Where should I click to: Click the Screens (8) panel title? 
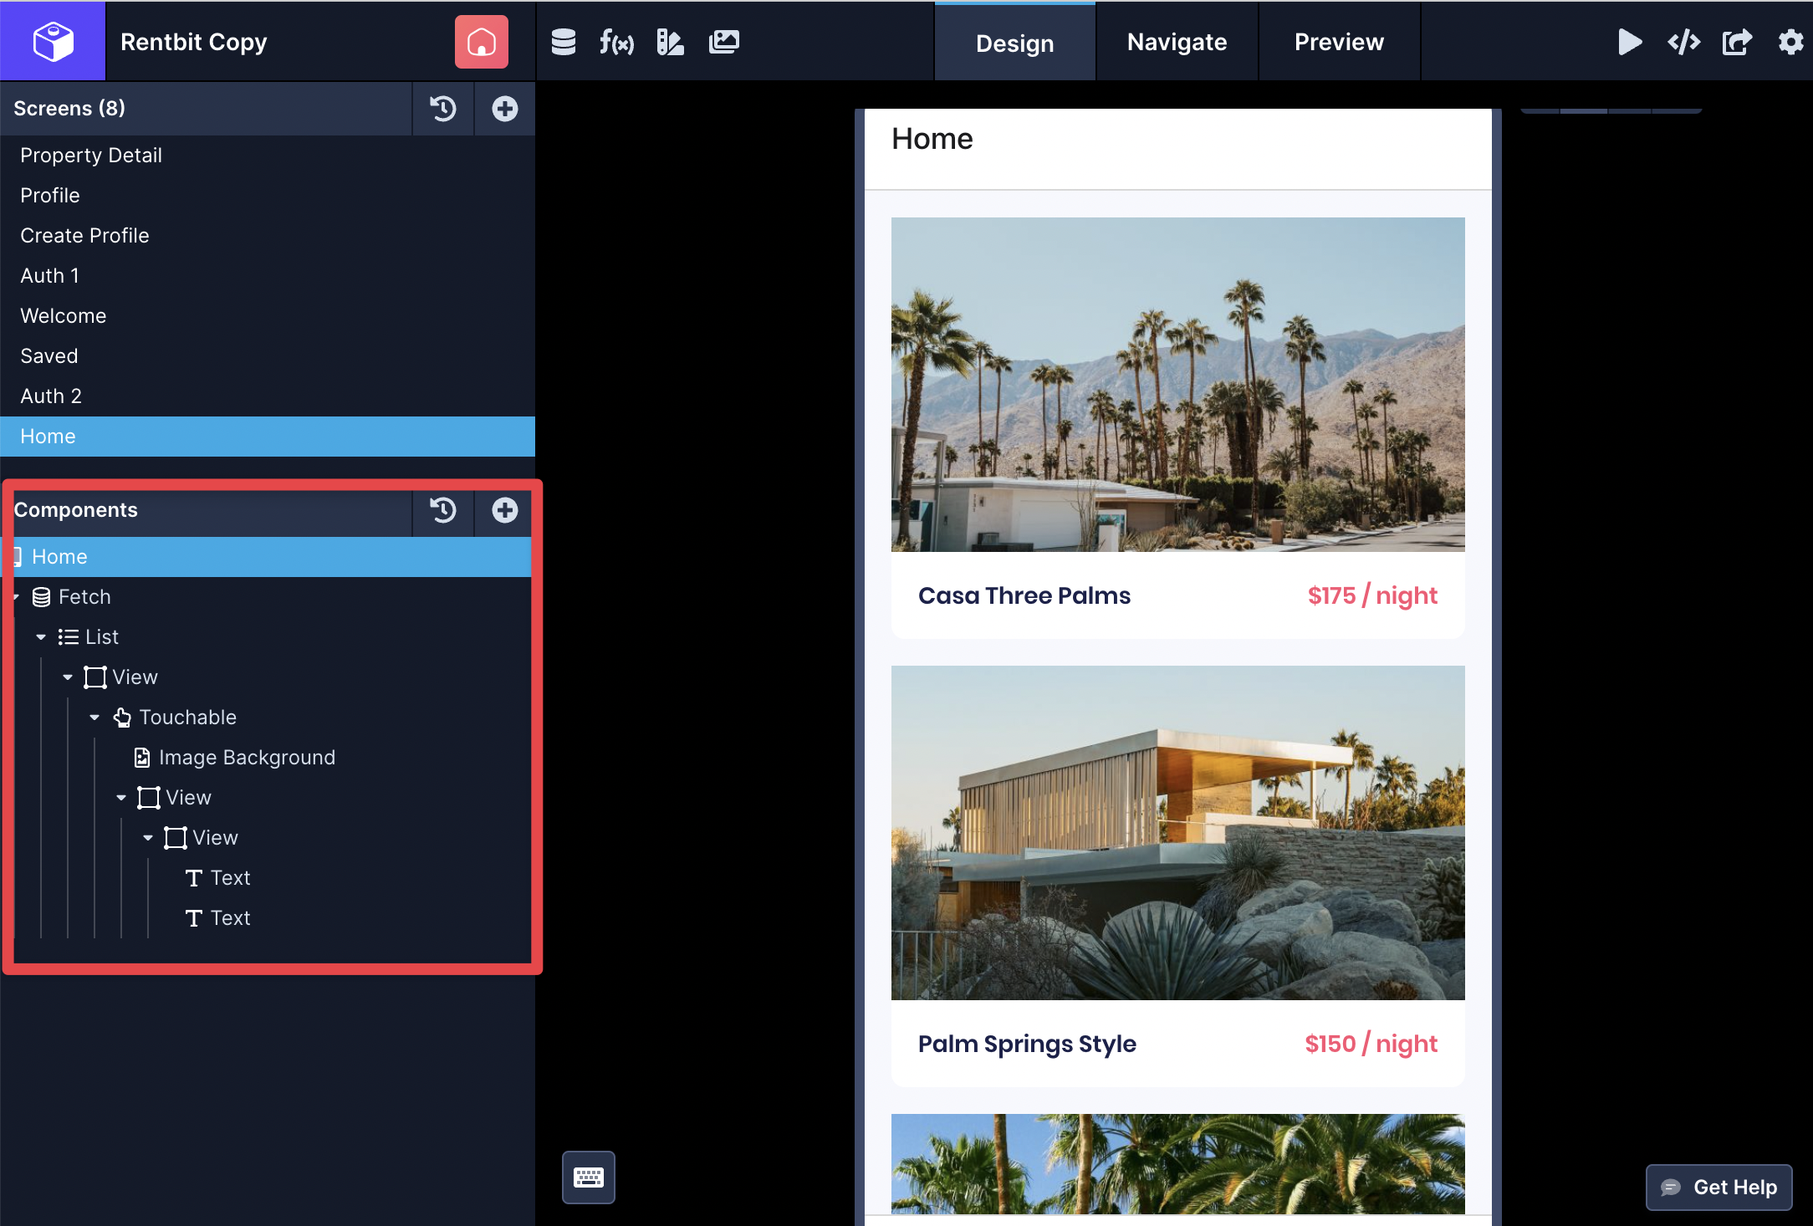pyautogui.click(x=69, y=109)
